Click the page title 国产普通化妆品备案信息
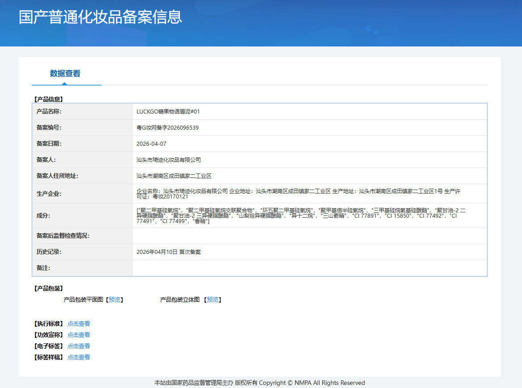522x388 pixels. [x=100, y=17]
